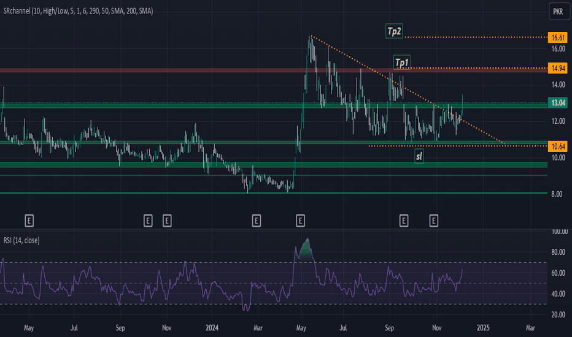Screen dimensions: 572x337
Task: Click the Tp1 target label on chart
Action: [x=401, y=62]
